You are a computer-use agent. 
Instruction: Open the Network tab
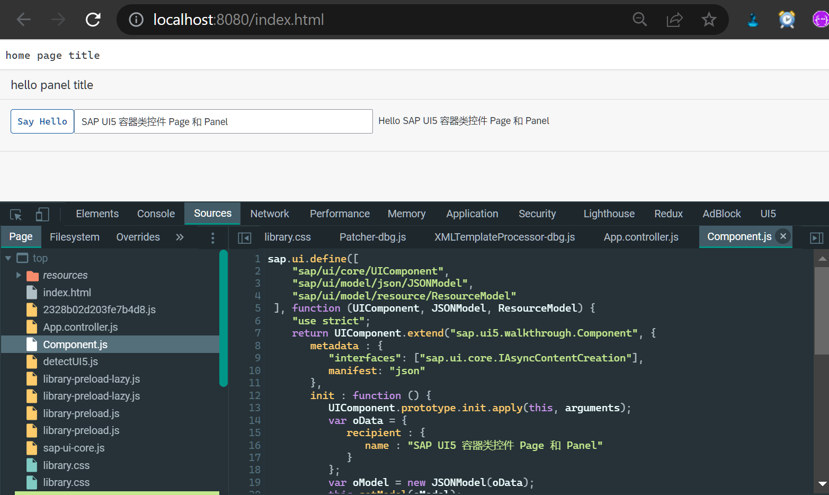click(x=270, y=214)
